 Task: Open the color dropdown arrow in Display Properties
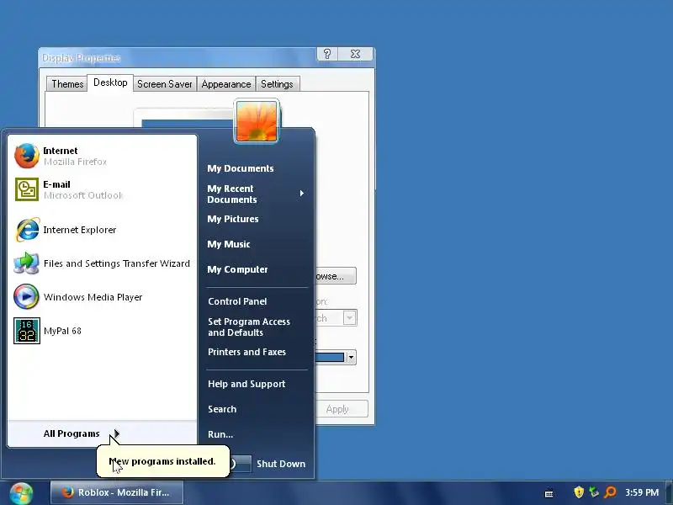coord(351,357)
